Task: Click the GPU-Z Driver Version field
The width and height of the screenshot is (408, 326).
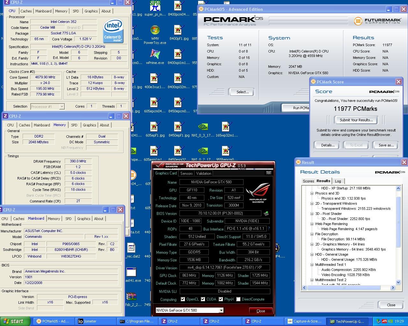Action: click(x=225, y=267)
